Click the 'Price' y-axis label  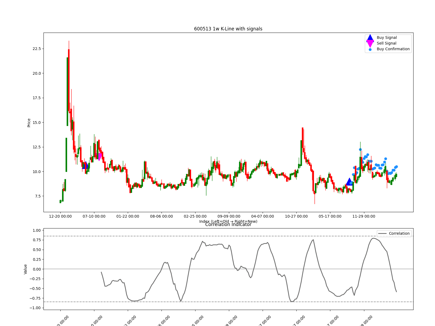[x=29, y=123]
